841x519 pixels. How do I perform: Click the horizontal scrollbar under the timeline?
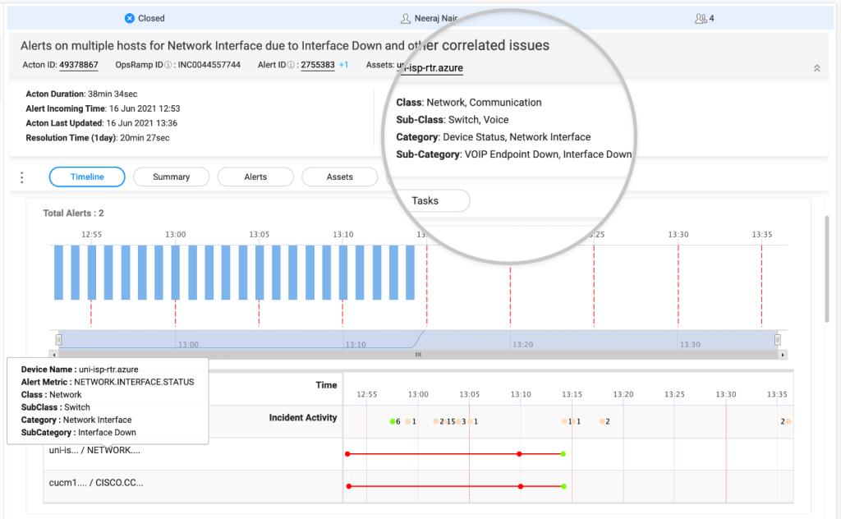click(417, 355)
